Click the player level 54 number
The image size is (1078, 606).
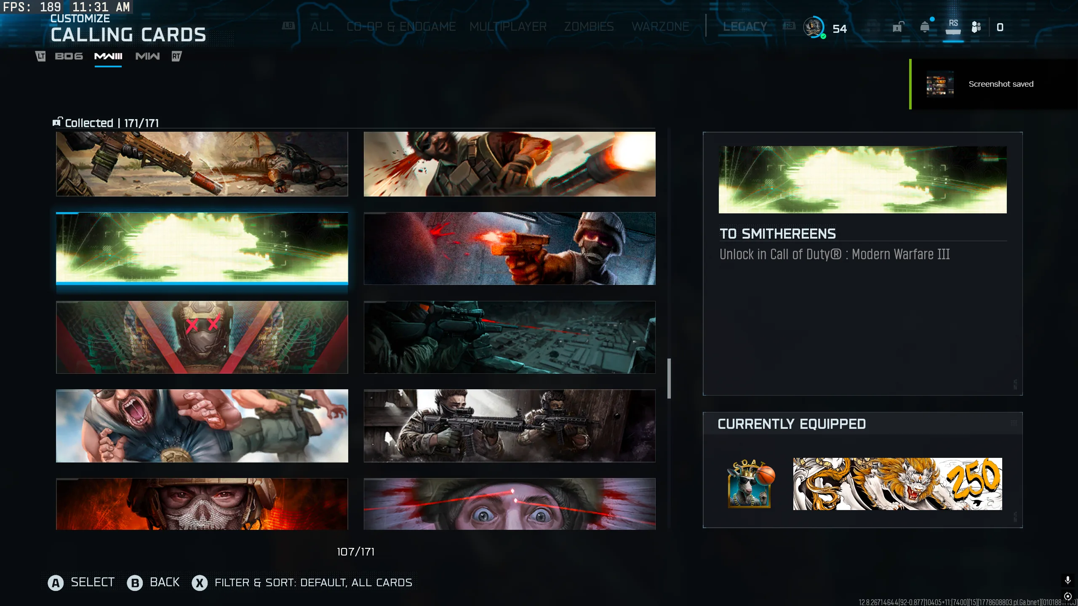coord(840,29)
